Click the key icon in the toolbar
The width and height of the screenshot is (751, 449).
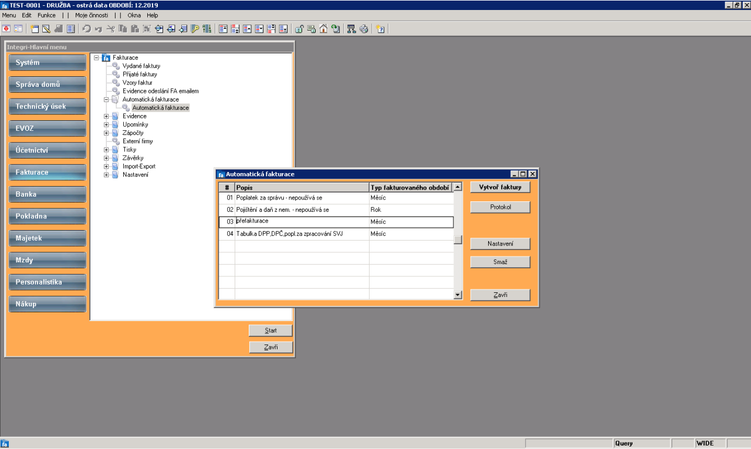(x=195, y=28)
